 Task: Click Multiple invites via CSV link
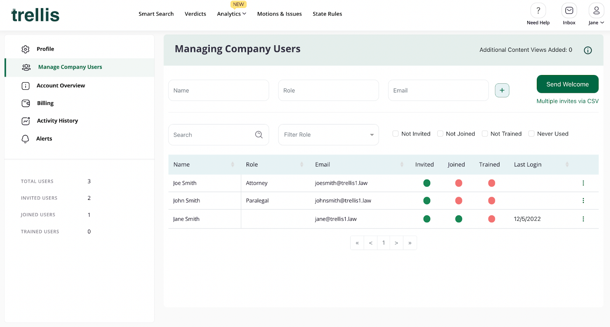point(567,101)
